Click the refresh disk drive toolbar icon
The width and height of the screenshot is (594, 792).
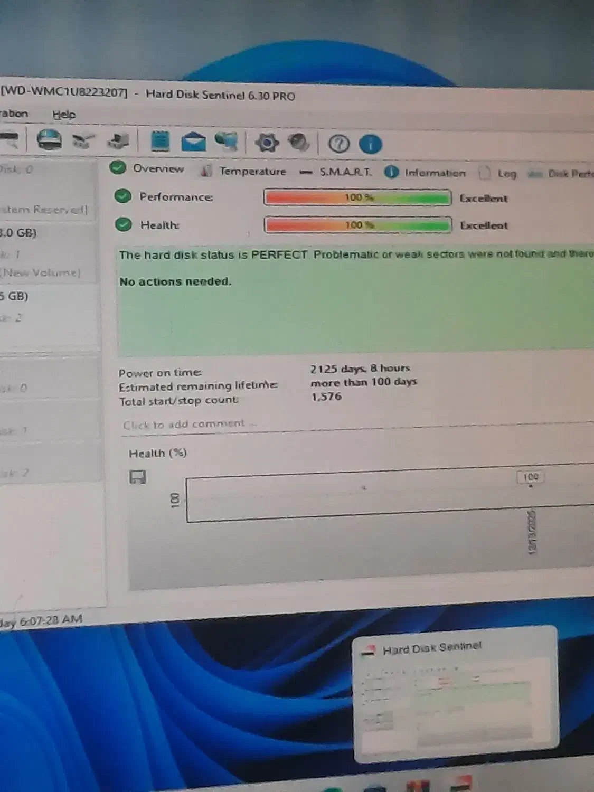tap(49, 140)
